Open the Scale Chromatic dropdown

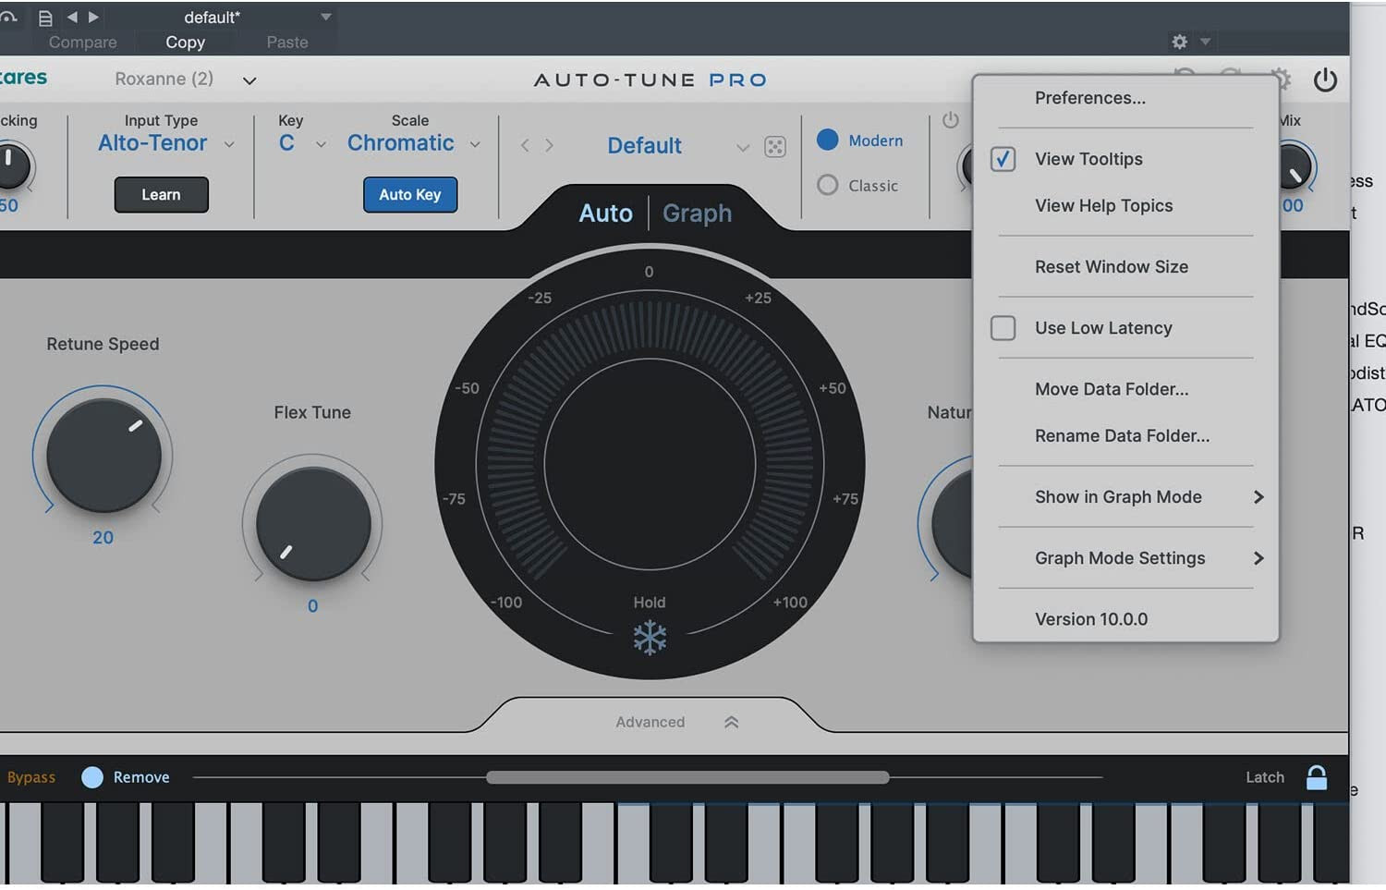coord(413,143)
